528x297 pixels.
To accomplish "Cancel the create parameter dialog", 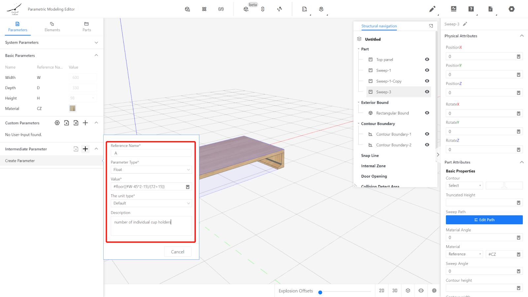I will (178, 252).
